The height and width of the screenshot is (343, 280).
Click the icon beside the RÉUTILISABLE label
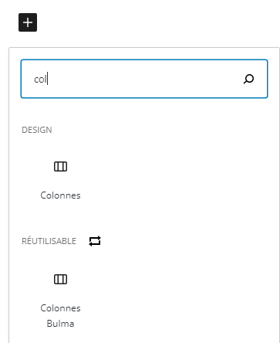click(x=95, y=241)
